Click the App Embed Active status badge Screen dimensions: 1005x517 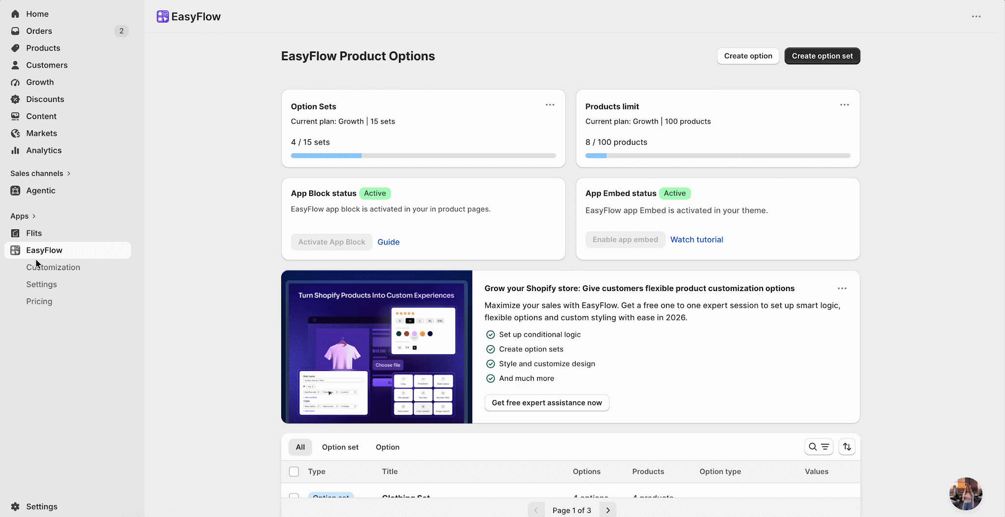point(675,194)
